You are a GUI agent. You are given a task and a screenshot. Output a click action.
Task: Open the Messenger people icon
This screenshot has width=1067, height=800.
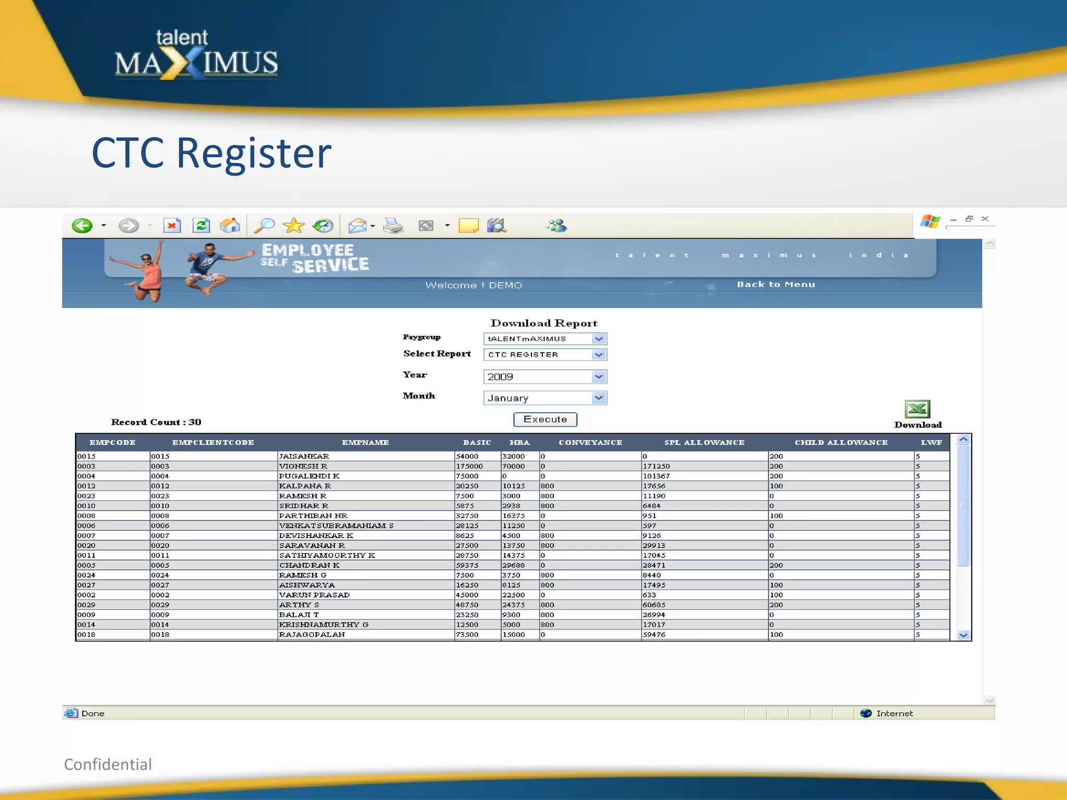point(556,226)
